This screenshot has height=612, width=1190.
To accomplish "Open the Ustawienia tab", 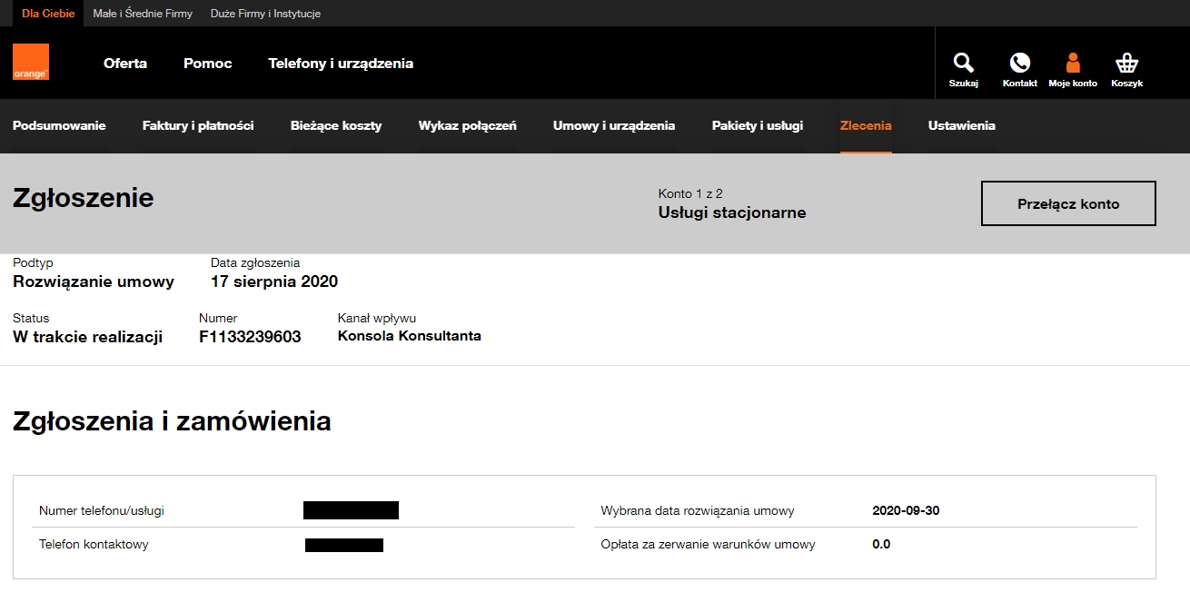I will [961, 125].
